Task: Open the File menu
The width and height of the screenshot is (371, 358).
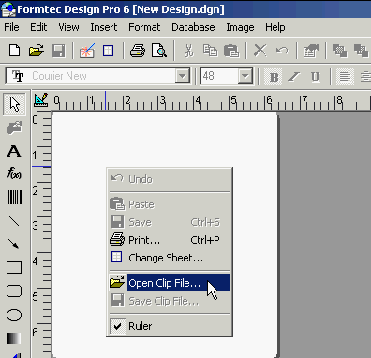Action: click(x=11, y=27)
